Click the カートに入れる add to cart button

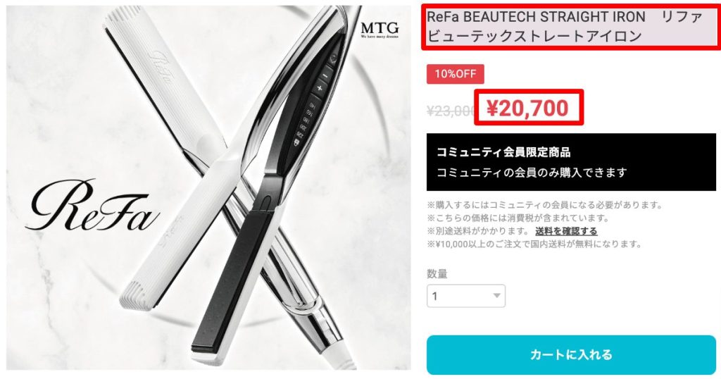(571, 354)
